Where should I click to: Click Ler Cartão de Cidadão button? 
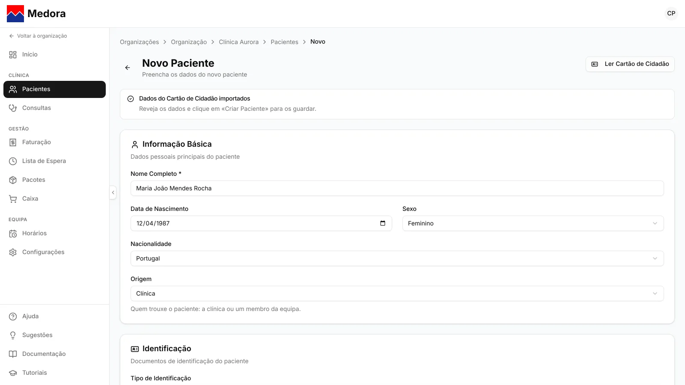click(630, 64)
